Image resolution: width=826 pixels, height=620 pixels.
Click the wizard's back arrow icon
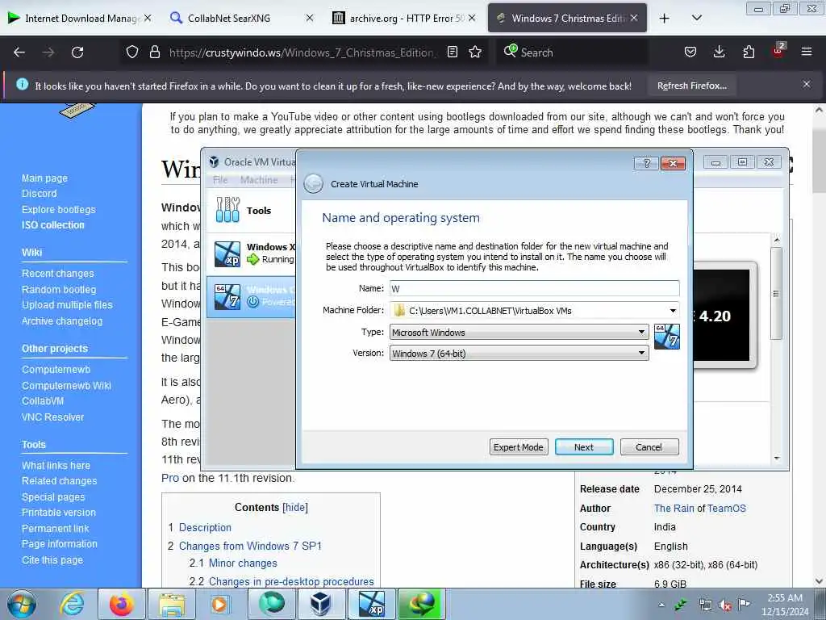pos(314,184)
